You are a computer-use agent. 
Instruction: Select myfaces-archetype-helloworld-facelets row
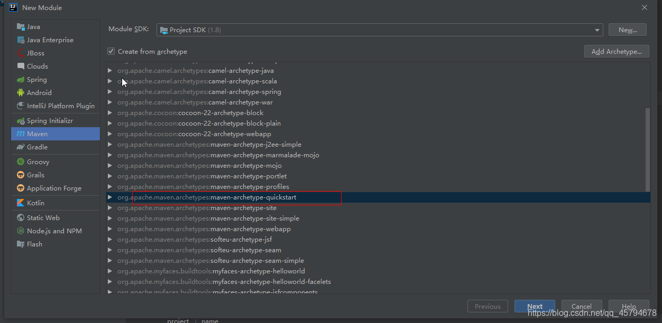(378, 282)
